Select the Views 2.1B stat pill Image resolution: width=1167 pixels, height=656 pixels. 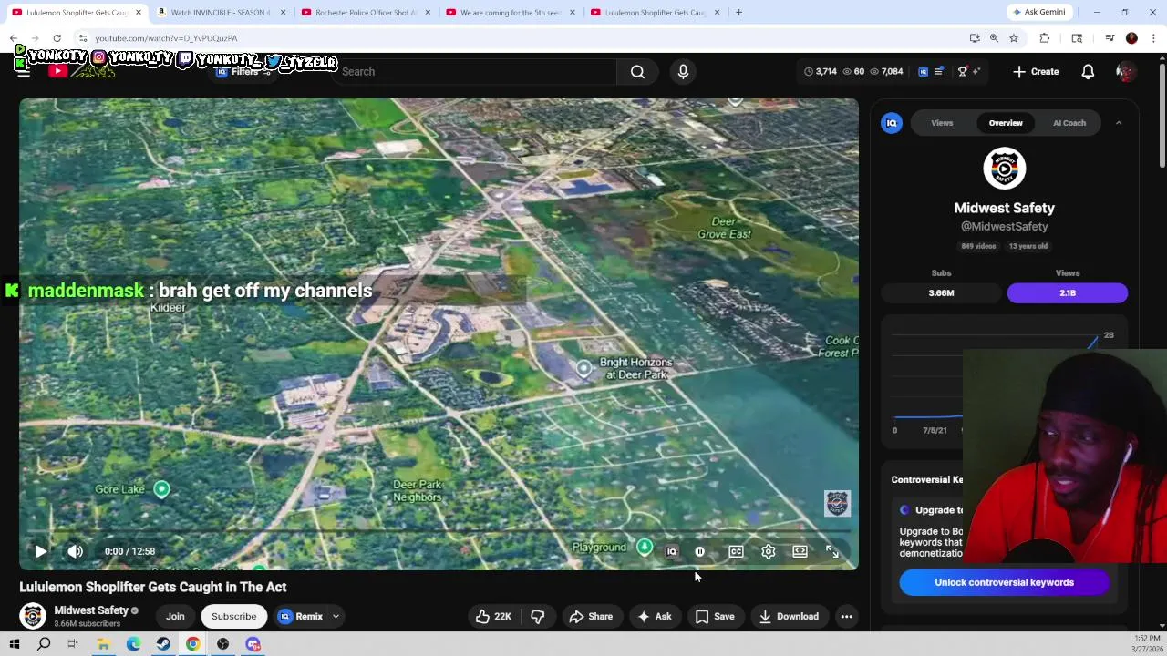pyautogui.click(x=1067, y=292)
